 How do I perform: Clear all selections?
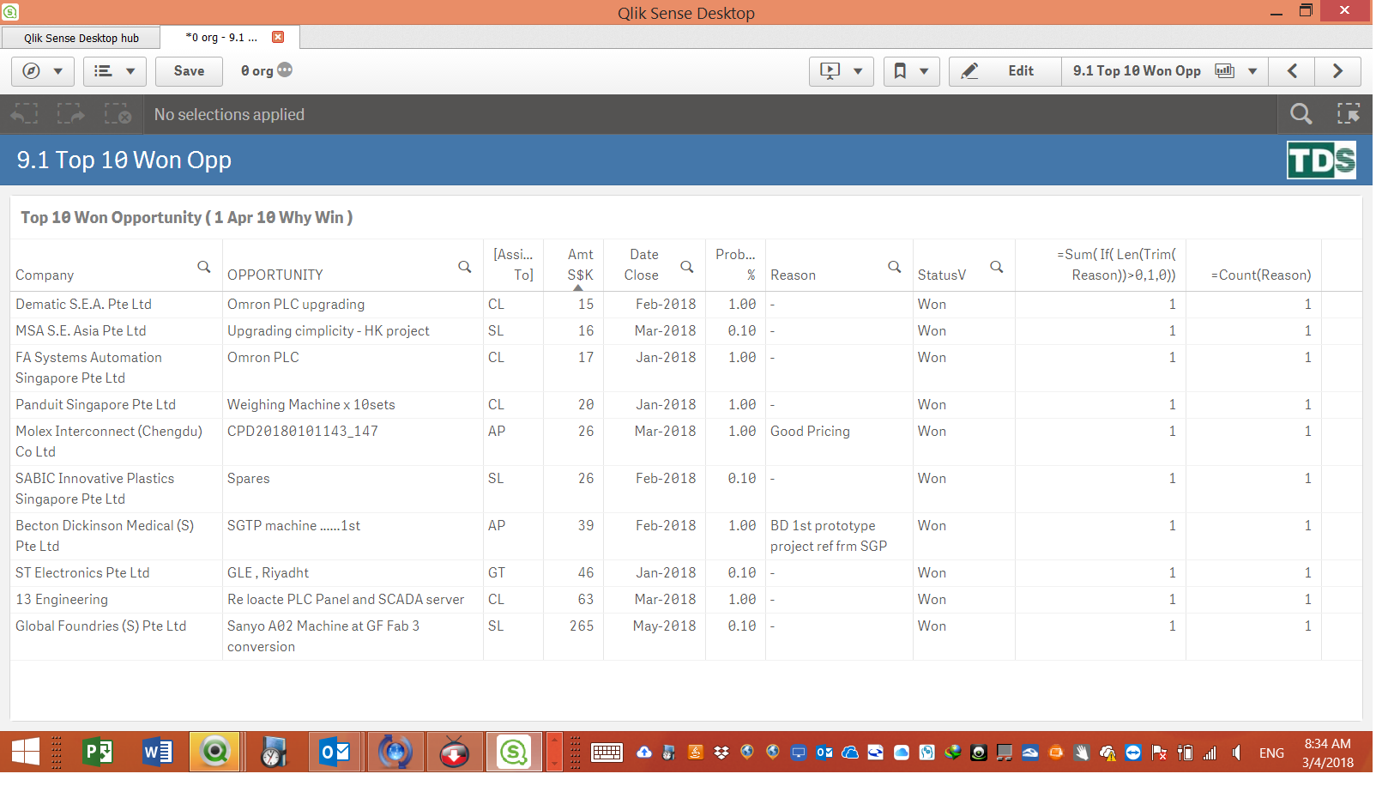click(x=117, y=114)
